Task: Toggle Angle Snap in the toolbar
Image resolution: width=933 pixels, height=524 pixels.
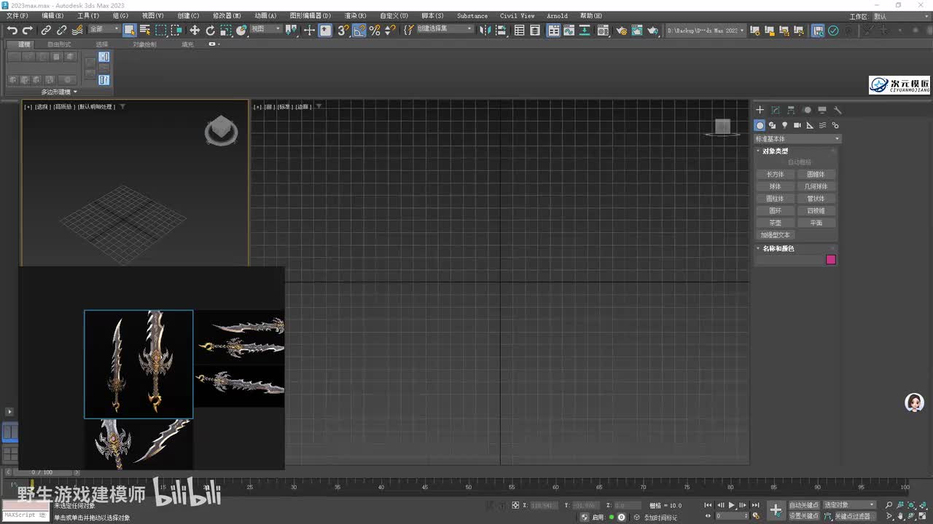Action: (359, 30)
